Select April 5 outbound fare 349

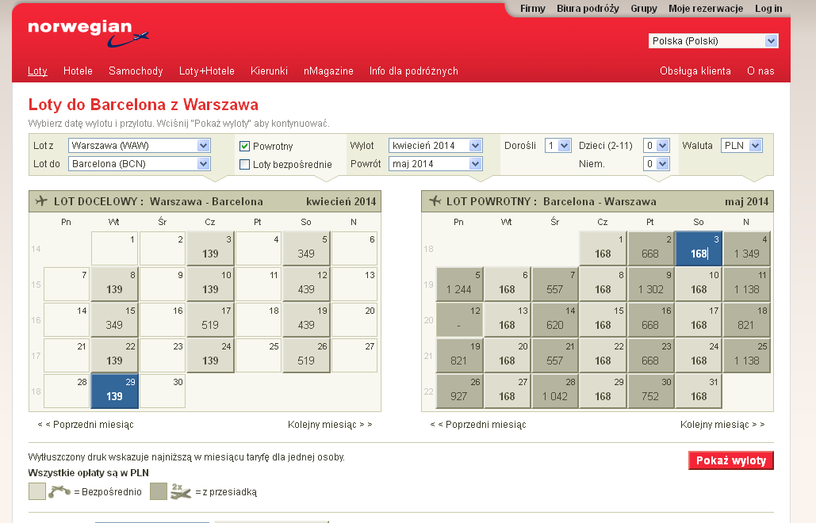click(306, 249)
